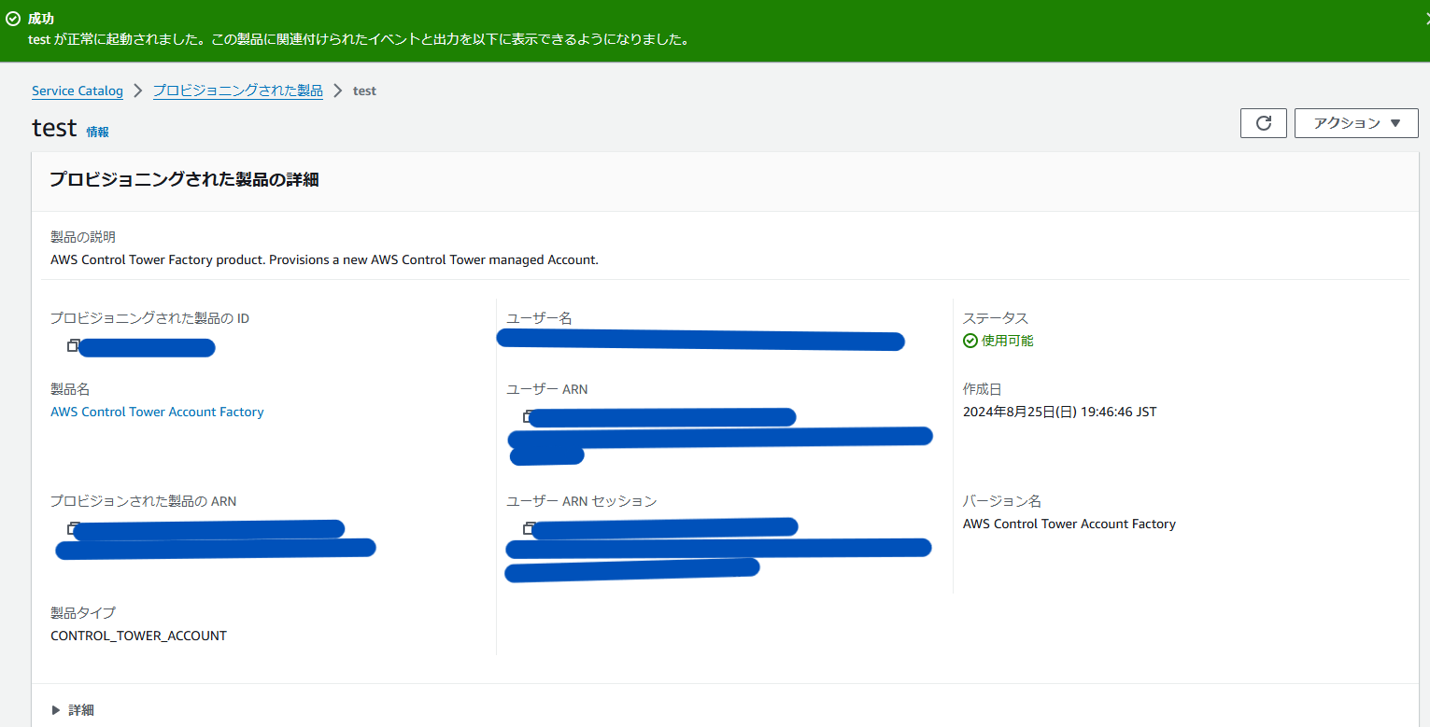Select the CONTROL_TOWER_ACCOUNT product type value

[138, 636]
